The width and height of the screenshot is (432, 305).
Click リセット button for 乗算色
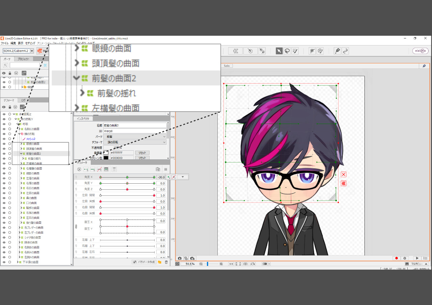pos(142,153)
